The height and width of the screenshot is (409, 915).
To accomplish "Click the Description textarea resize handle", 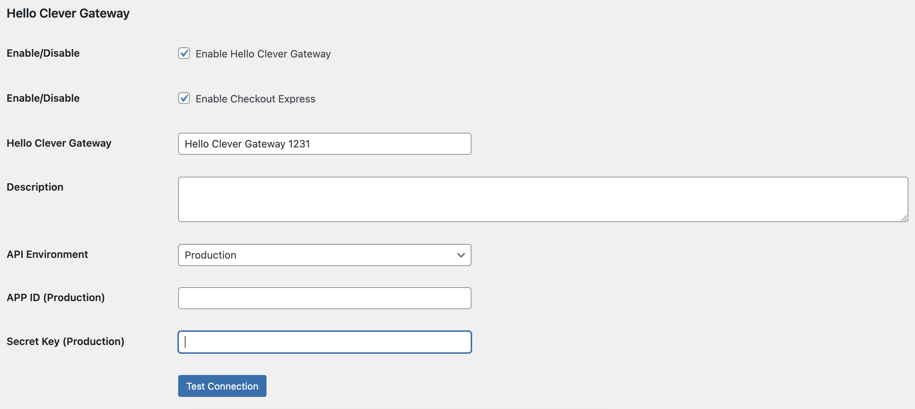I will [x=904, y=218].
